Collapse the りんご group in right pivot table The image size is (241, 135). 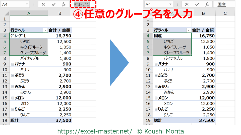pyautogui.click(x=156, y=109)
